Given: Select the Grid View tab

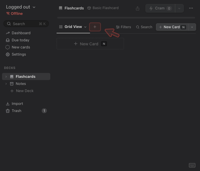Looking at the screenshot, I should pyautogui.click(x=73, y=27).
